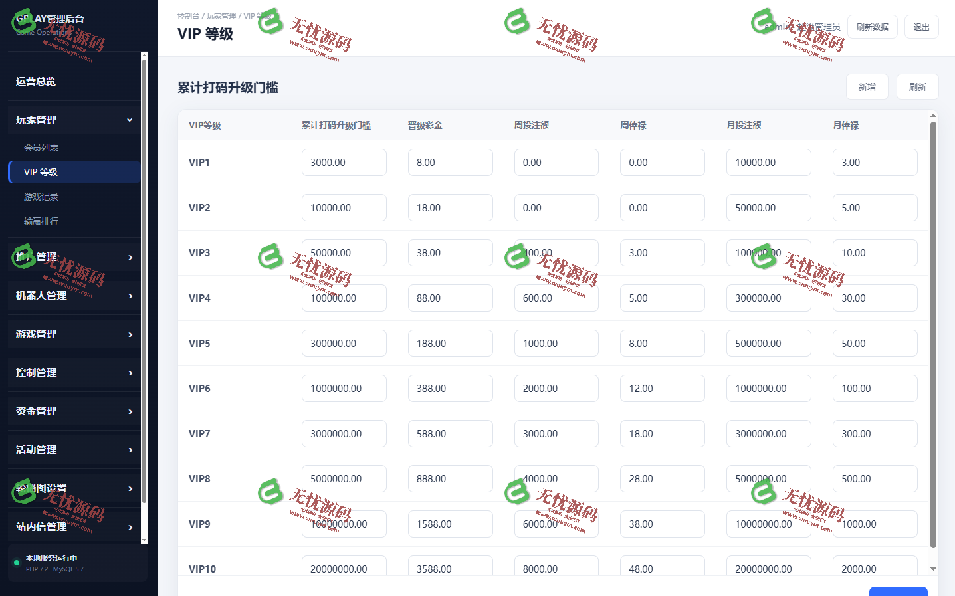This screenshot has width=955, height=596.
Task: Expand the 活动管理 sidebar section arrow
Action: pyautogui.click(x=130, y=450)
